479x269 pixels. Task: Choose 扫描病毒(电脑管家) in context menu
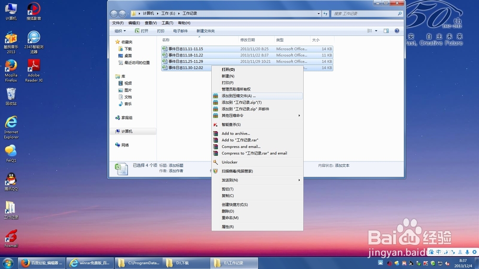tap(257, 171)
